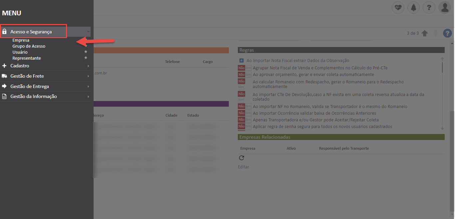
Task: Go to previous record with up arrow
Action: coord(424,33)
